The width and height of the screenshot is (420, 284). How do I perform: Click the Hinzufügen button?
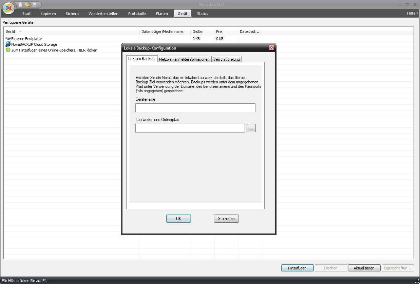pyautogui.click(x=297, y=268)
